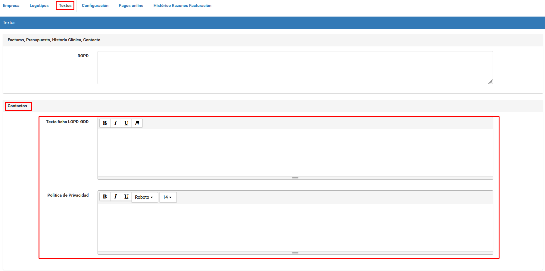Click the RGPD textarea resize corner handle
The image size is (545, 271).
pos(490,82)
